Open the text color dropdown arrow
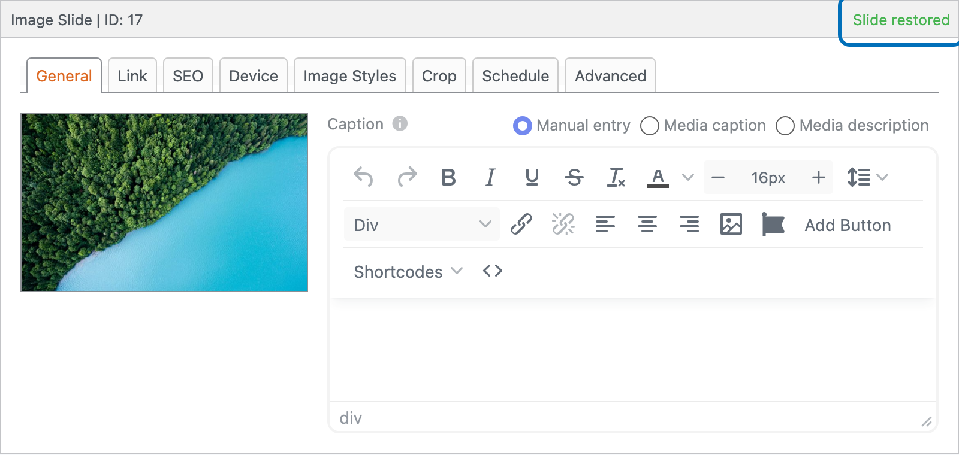This screenshot has height=455, width=959. click(x=688, y=177)
